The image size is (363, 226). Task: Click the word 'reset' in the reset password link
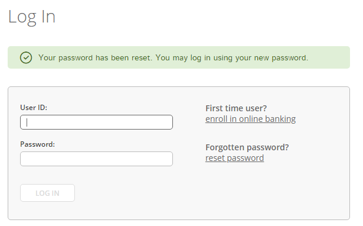point(215,158)
